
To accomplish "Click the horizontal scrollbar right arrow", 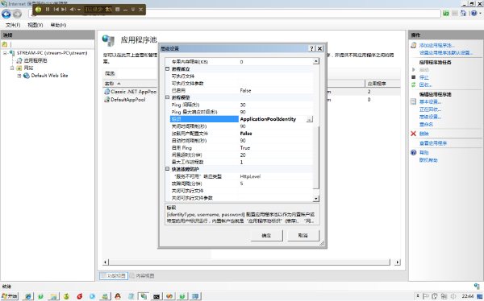I will point(397,262).
